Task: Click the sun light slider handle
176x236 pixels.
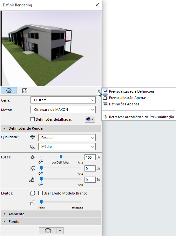Action: 61,157
